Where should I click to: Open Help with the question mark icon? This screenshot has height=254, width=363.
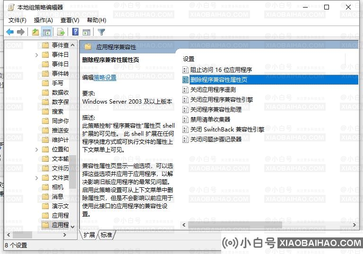point(75,32)
